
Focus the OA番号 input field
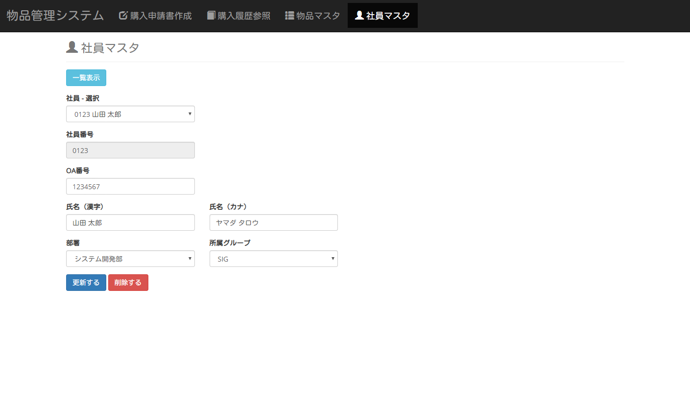pyautogui.click(x=130, y=186)
